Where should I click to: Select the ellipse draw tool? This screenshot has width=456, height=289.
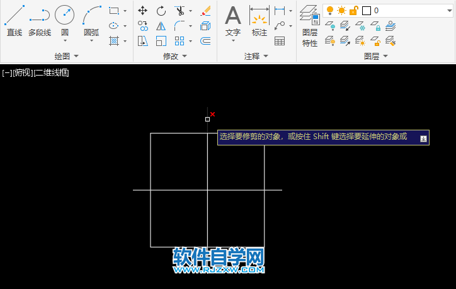click(x=114, y=26)
